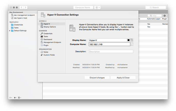Open the gear actions dropdown at bottom left
The width and height of the screenshot is (176, 111).
click(15, 97)
